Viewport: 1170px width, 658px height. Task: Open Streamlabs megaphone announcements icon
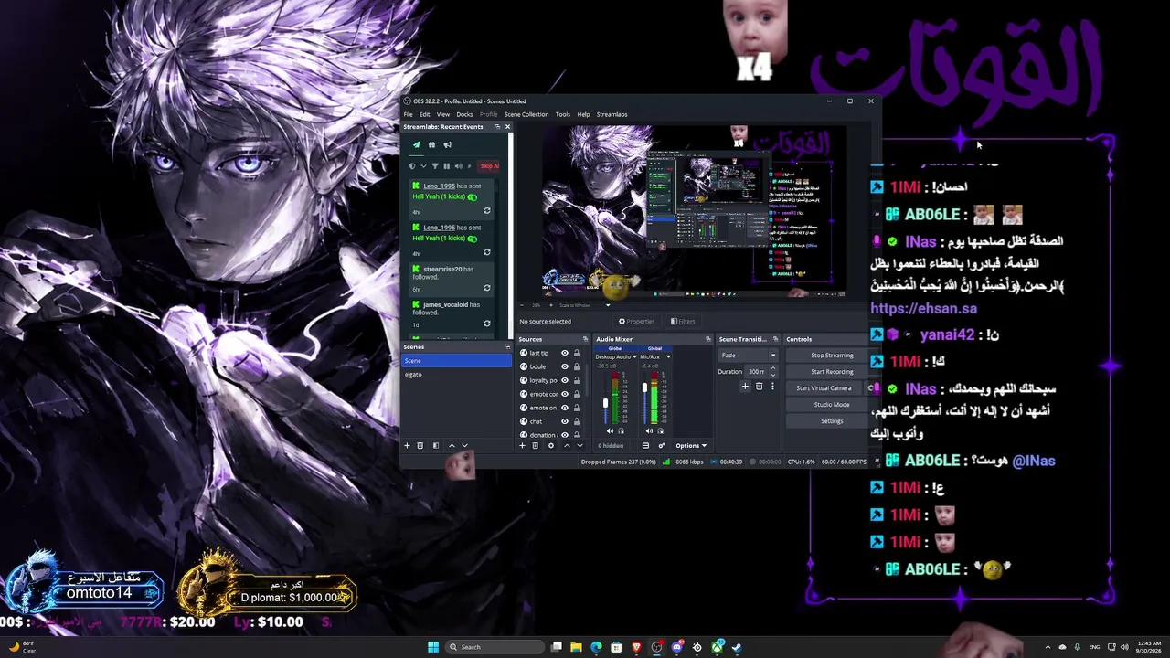pyautogui.click(x=447, y=144)
